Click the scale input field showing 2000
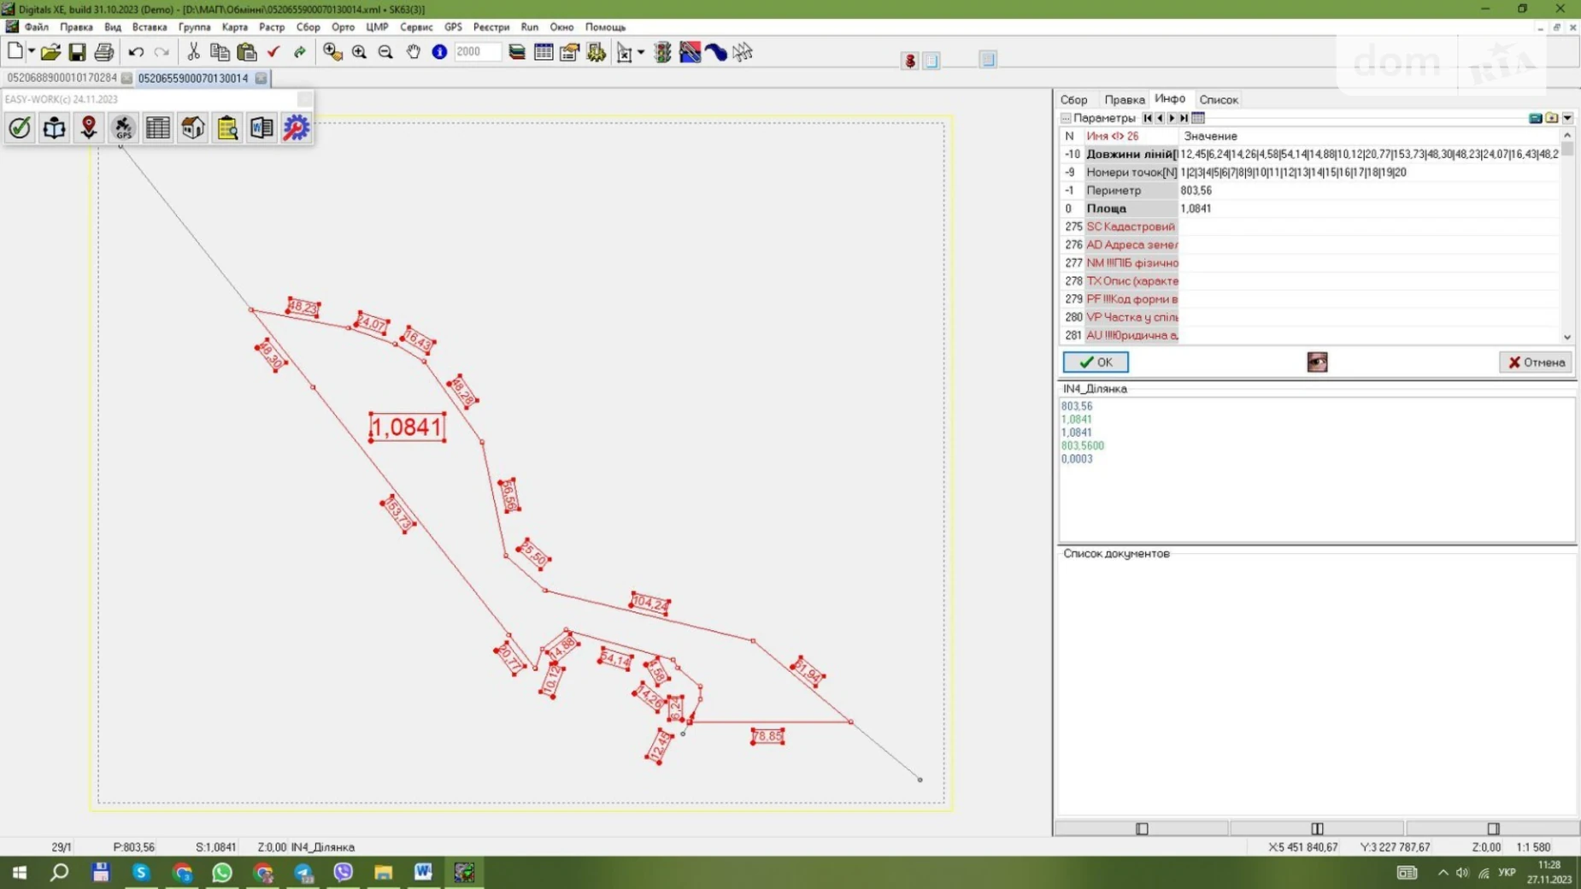This screenshot has height=889, width=1581. [476, 52]
